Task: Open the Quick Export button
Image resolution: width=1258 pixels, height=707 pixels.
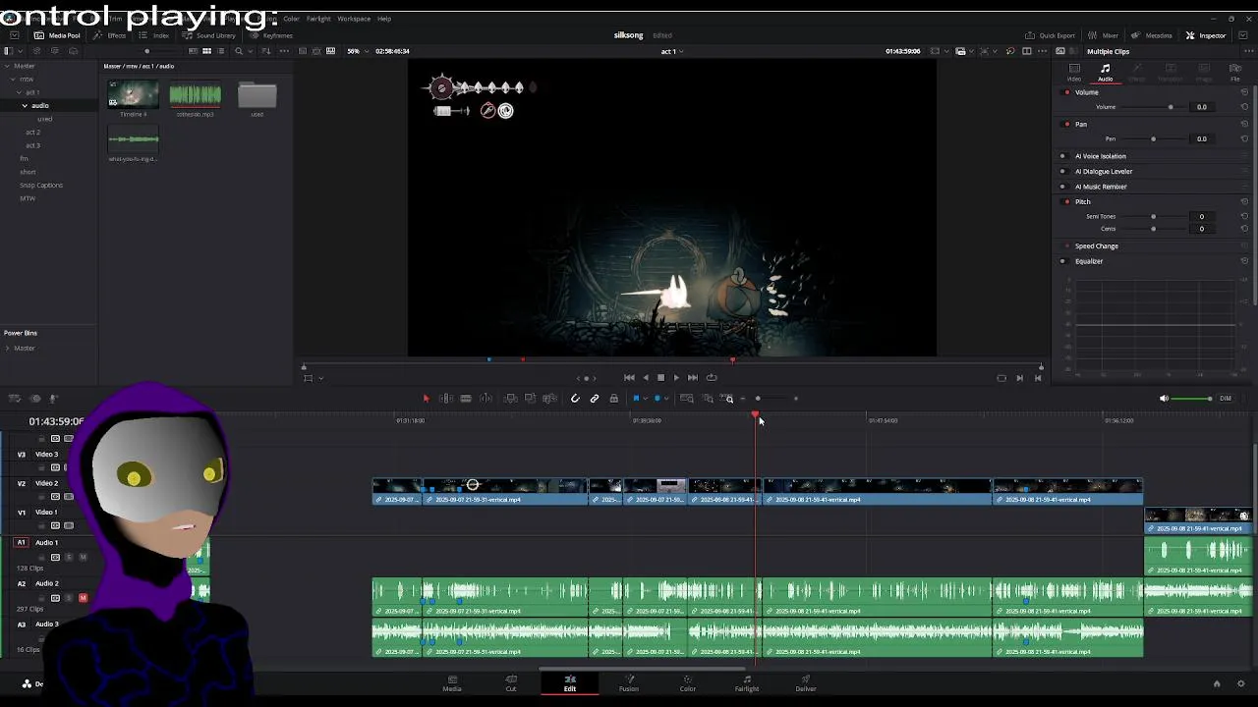Action: point(1050,35)
